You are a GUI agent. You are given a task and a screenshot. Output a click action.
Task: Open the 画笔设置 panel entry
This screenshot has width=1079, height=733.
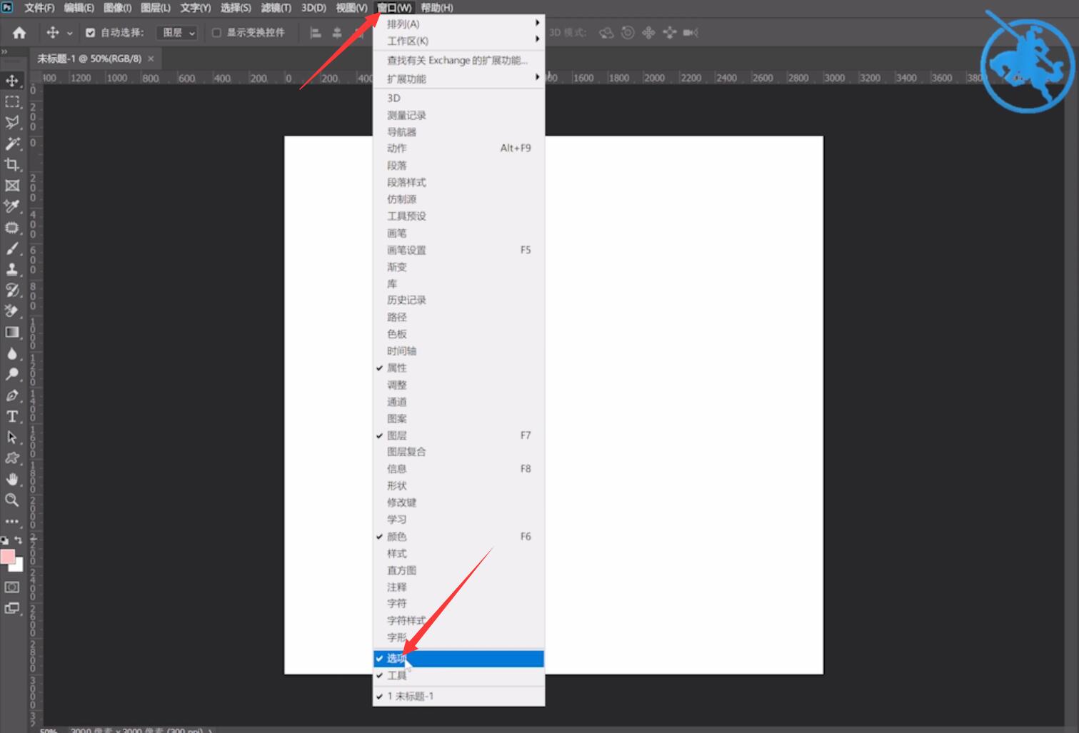(458, 251)
